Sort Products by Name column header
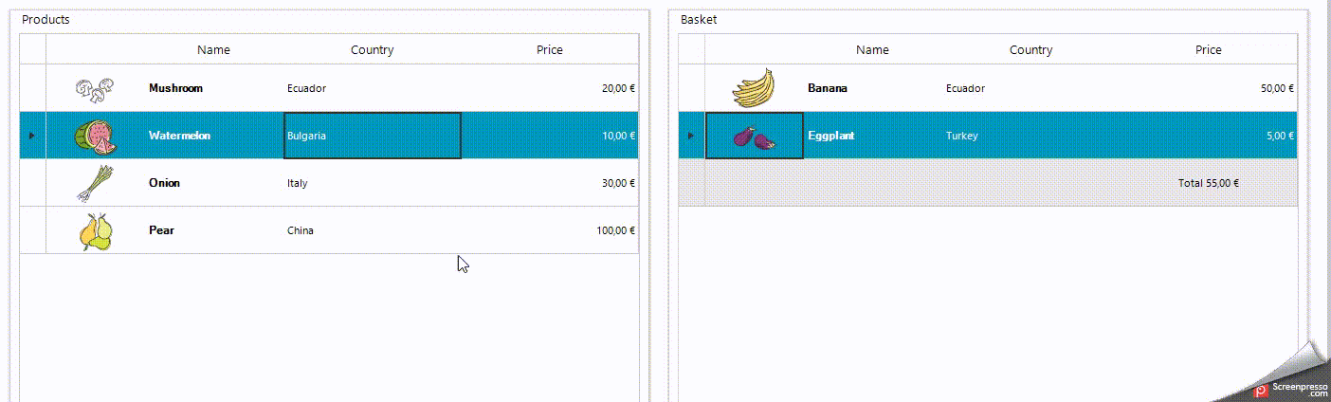The image size is (1331, 402). [213, 50]
